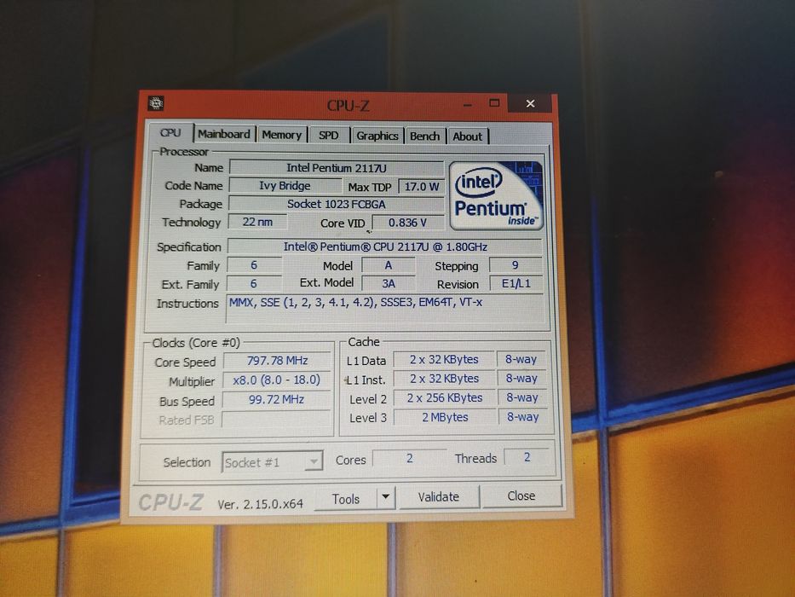Click the L1 Data 8-way value
The height and width of the screenshot is (597, 795).
tap(521, 359)
